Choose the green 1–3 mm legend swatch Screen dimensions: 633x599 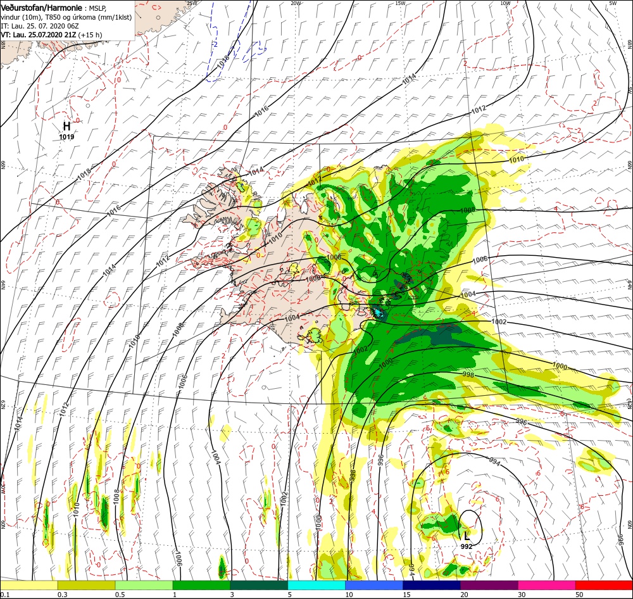[201, 585]
